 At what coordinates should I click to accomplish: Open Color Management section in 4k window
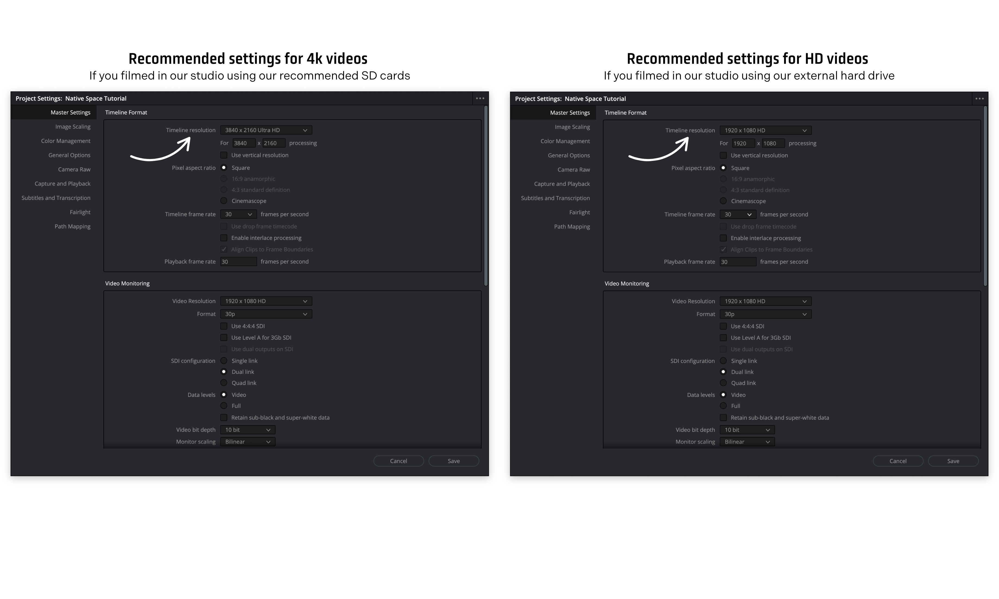coord(65,141)
